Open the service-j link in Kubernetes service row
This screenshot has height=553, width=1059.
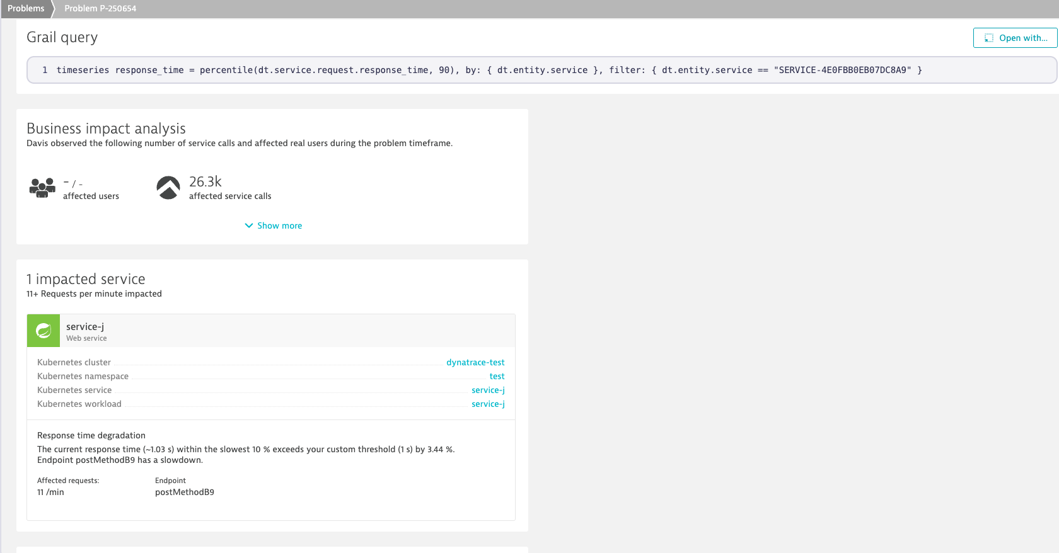pos(488,390)
